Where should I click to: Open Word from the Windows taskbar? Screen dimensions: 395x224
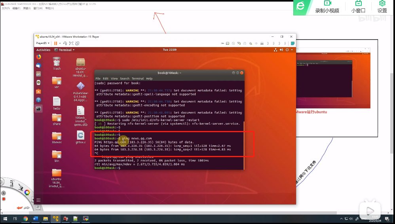tap(35, 219)
